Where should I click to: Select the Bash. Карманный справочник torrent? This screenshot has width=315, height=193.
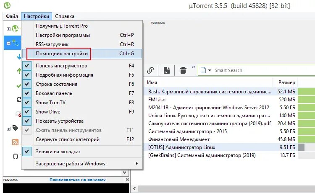click(210, 92)
